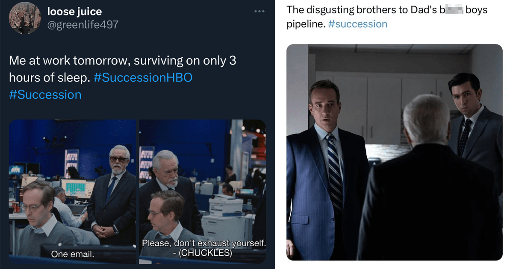Click the lowercase #succession hashtag in white tweet
Image resolution: width=513 pixels, height=269 pixels.
357,24
